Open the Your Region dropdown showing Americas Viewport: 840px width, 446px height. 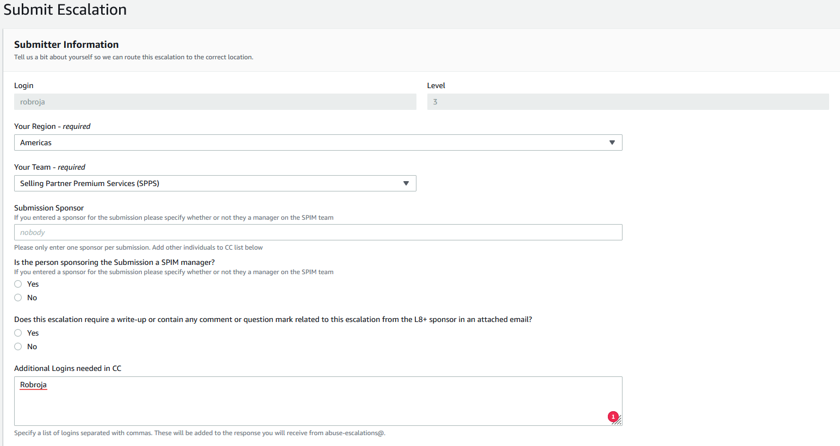(x=318, y=143)
